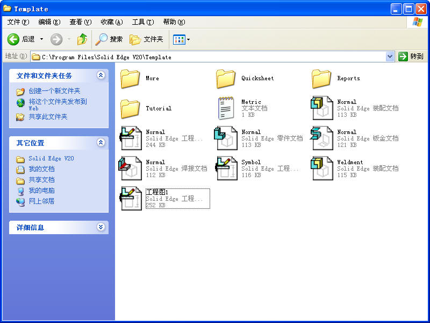Select the Reports folder icon
The image size is (430, 323).
(321, 79)
